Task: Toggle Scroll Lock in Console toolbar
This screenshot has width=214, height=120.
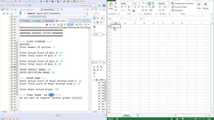Action: pos(62,25)
